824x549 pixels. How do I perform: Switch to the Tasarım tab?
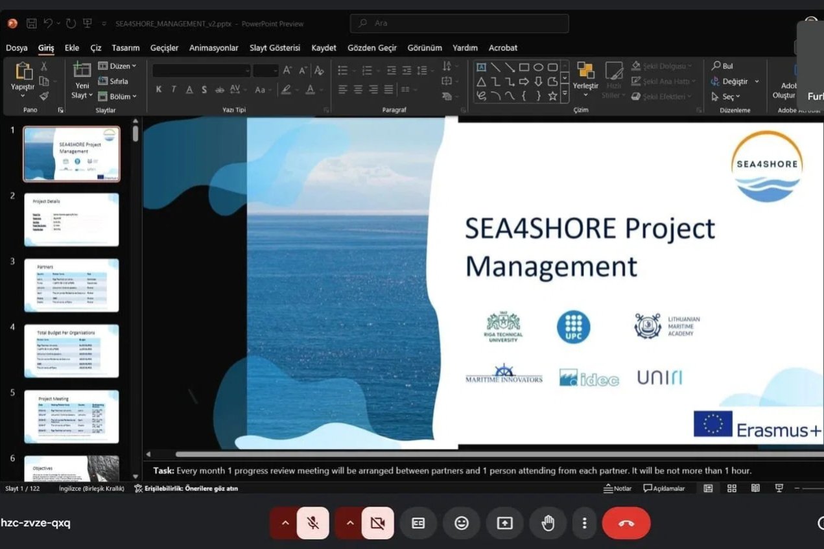coord(126,48)
